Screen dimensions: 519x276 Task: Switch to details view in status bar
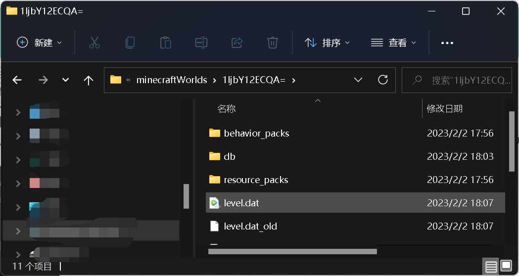tap(491, 266)
